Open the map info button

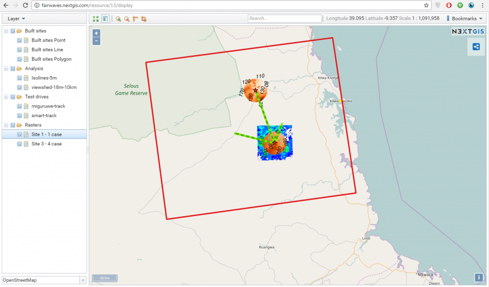[x=478, y=277]
